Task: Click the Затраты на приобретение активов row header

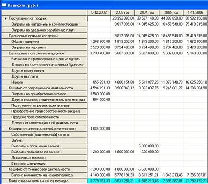Action: click(44, 94)
